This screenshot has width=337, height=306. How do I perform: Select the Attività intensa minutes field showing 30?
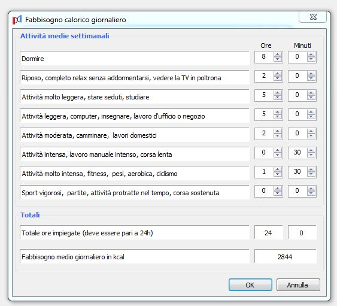click(x=297, y=153)
